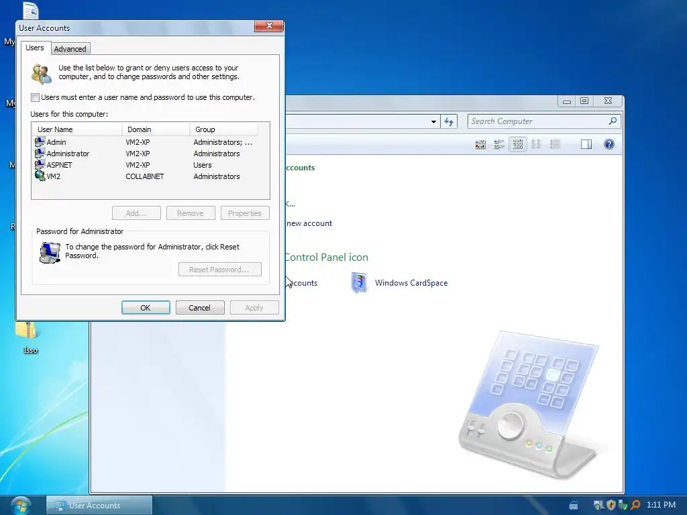Click the safely remove hardware tray icon
Image resolution: width=687 pixels, height=515 pixels.
point(623,506)
